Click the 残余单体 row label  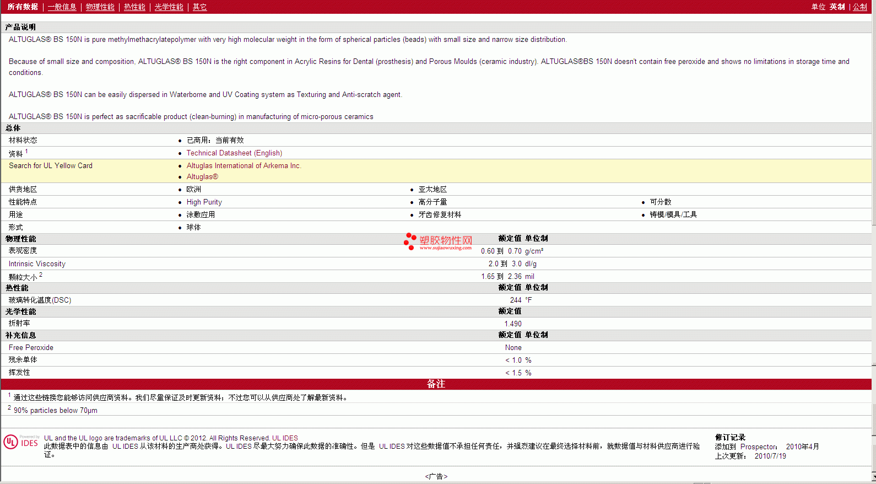pyautogui.click(x=23, y=359)
